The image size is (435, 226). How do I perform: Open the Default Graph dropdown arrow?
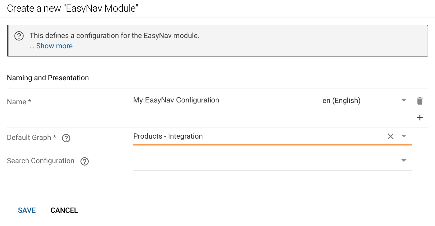(404, 136)
